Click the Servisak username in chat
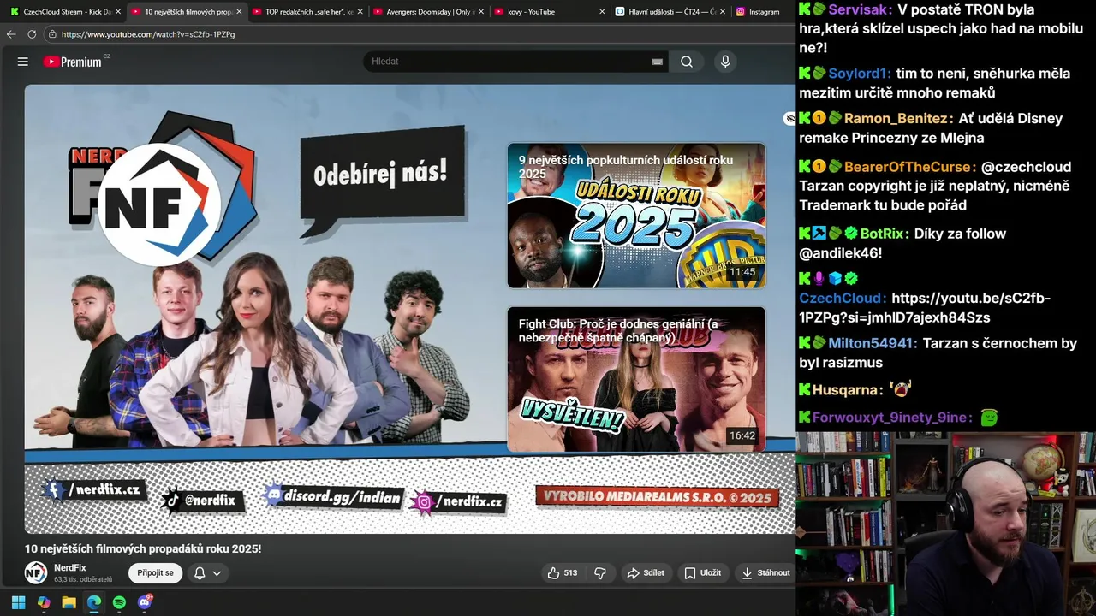This screenshot has height=616, width=1096. pos(859,9)
